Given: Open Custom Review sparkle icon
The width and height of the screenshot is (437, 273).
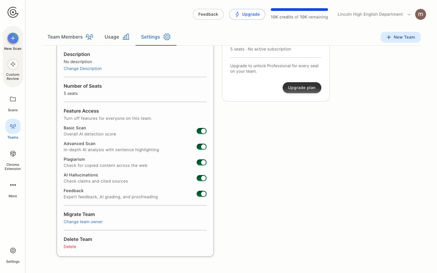Looking at the screenshot, I should tap(13, 64).
